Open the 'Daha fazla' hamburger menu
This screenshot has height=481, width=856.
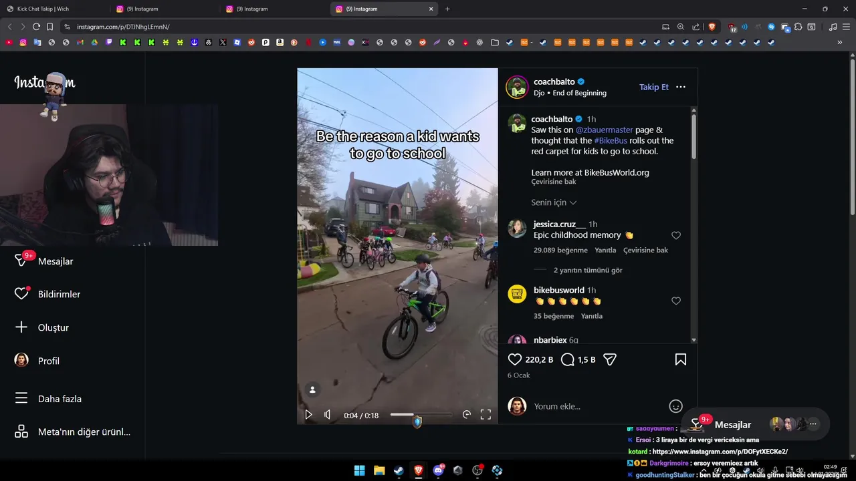tap(48, 399)
